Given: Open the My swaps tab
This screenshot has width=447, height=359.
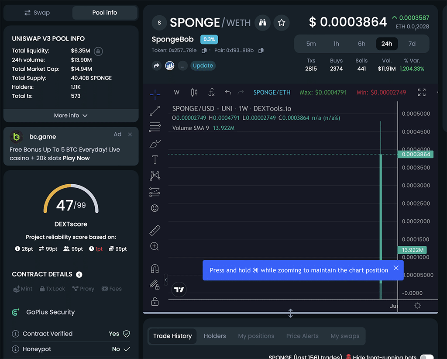Looking at the screenshot, I should click(345, 336).
